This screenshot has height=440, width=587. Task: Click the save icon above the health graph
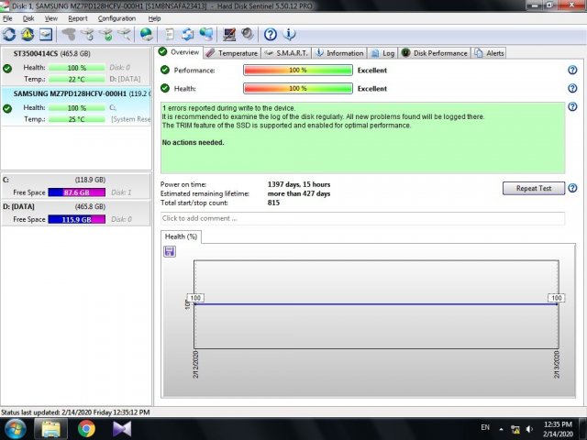point(170,251)
